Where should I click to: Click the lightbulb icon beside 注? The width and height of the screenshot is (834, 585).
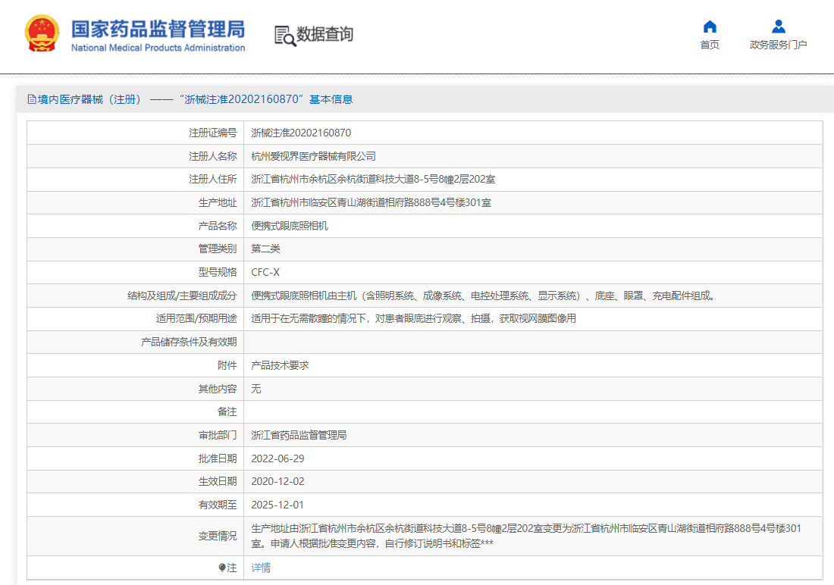coord(222,568)
